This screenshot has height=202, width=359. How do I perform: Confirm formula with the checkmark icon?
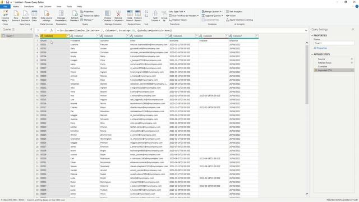click(45, 30)
